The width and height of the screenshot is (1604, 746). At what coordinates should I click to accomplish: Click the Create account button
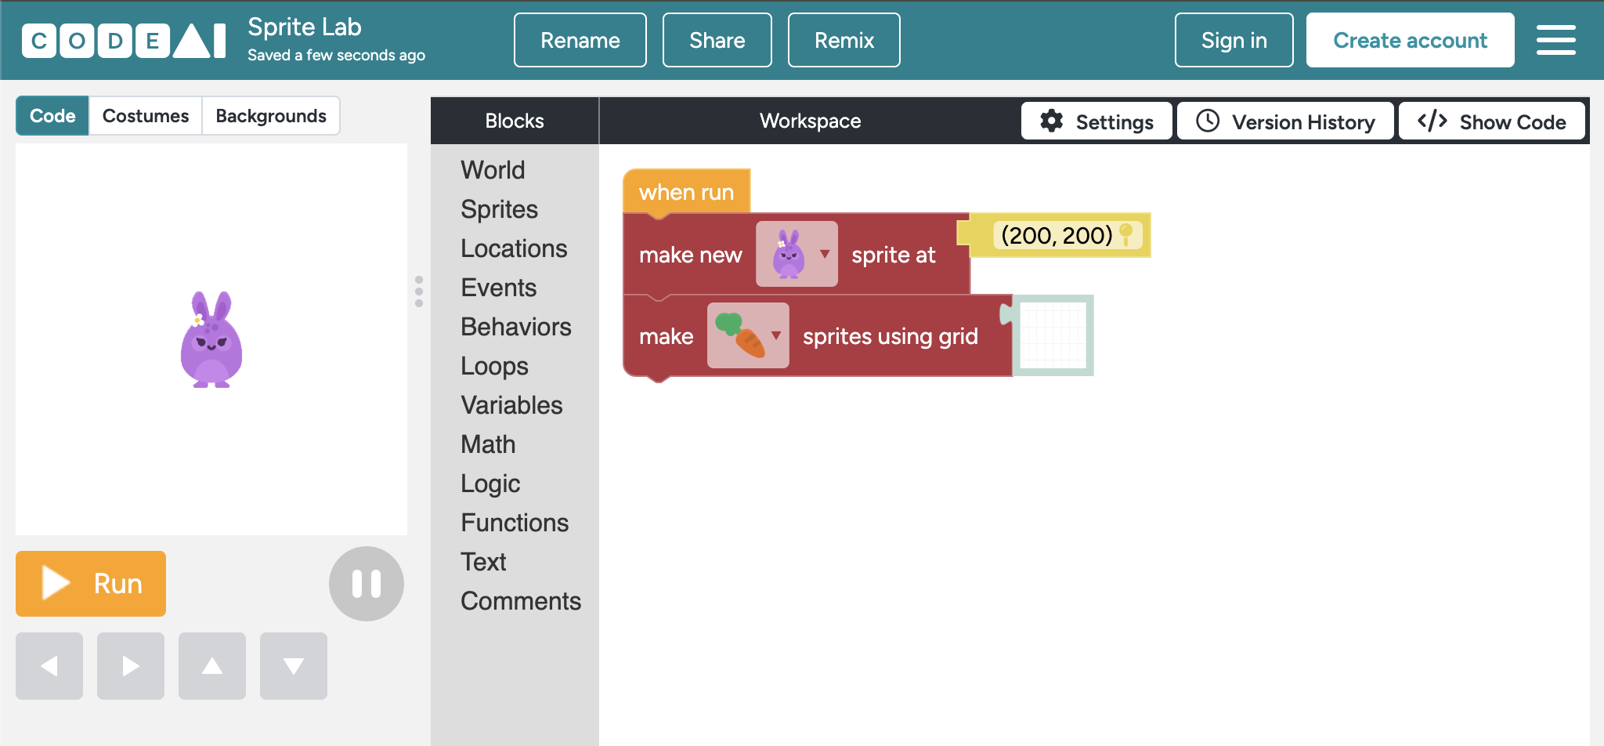coord(1411,40)
